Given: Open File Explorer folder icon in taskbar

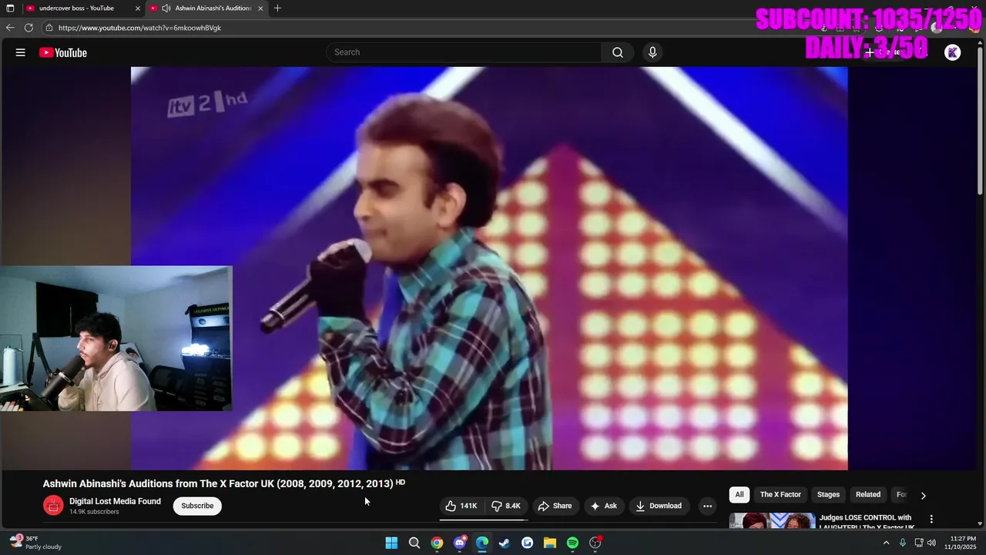Looking at the screenshot, I should click(550, 543).
